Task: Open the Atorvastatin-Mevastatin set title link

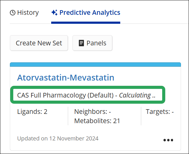Action: coord(65,77)
